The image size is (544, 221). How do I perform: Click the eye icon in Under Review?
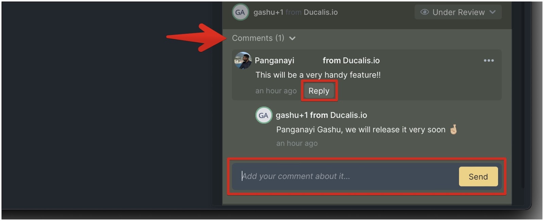click(x=424, y=12)
